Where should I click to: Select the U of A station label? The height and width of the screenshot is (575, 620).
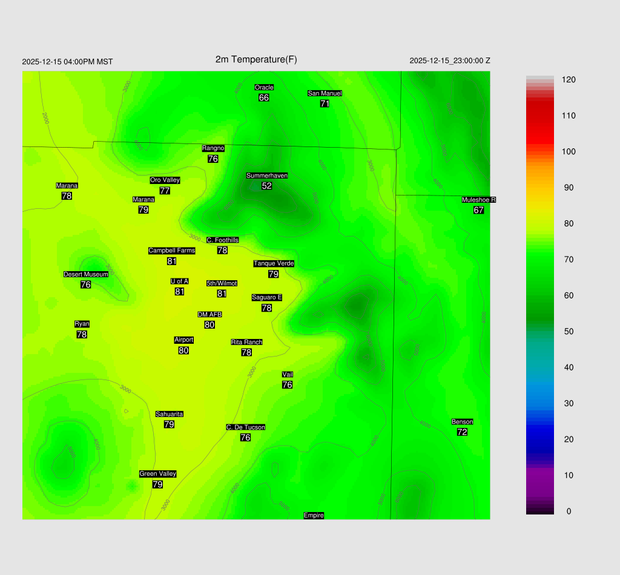[x=179, y=281]
